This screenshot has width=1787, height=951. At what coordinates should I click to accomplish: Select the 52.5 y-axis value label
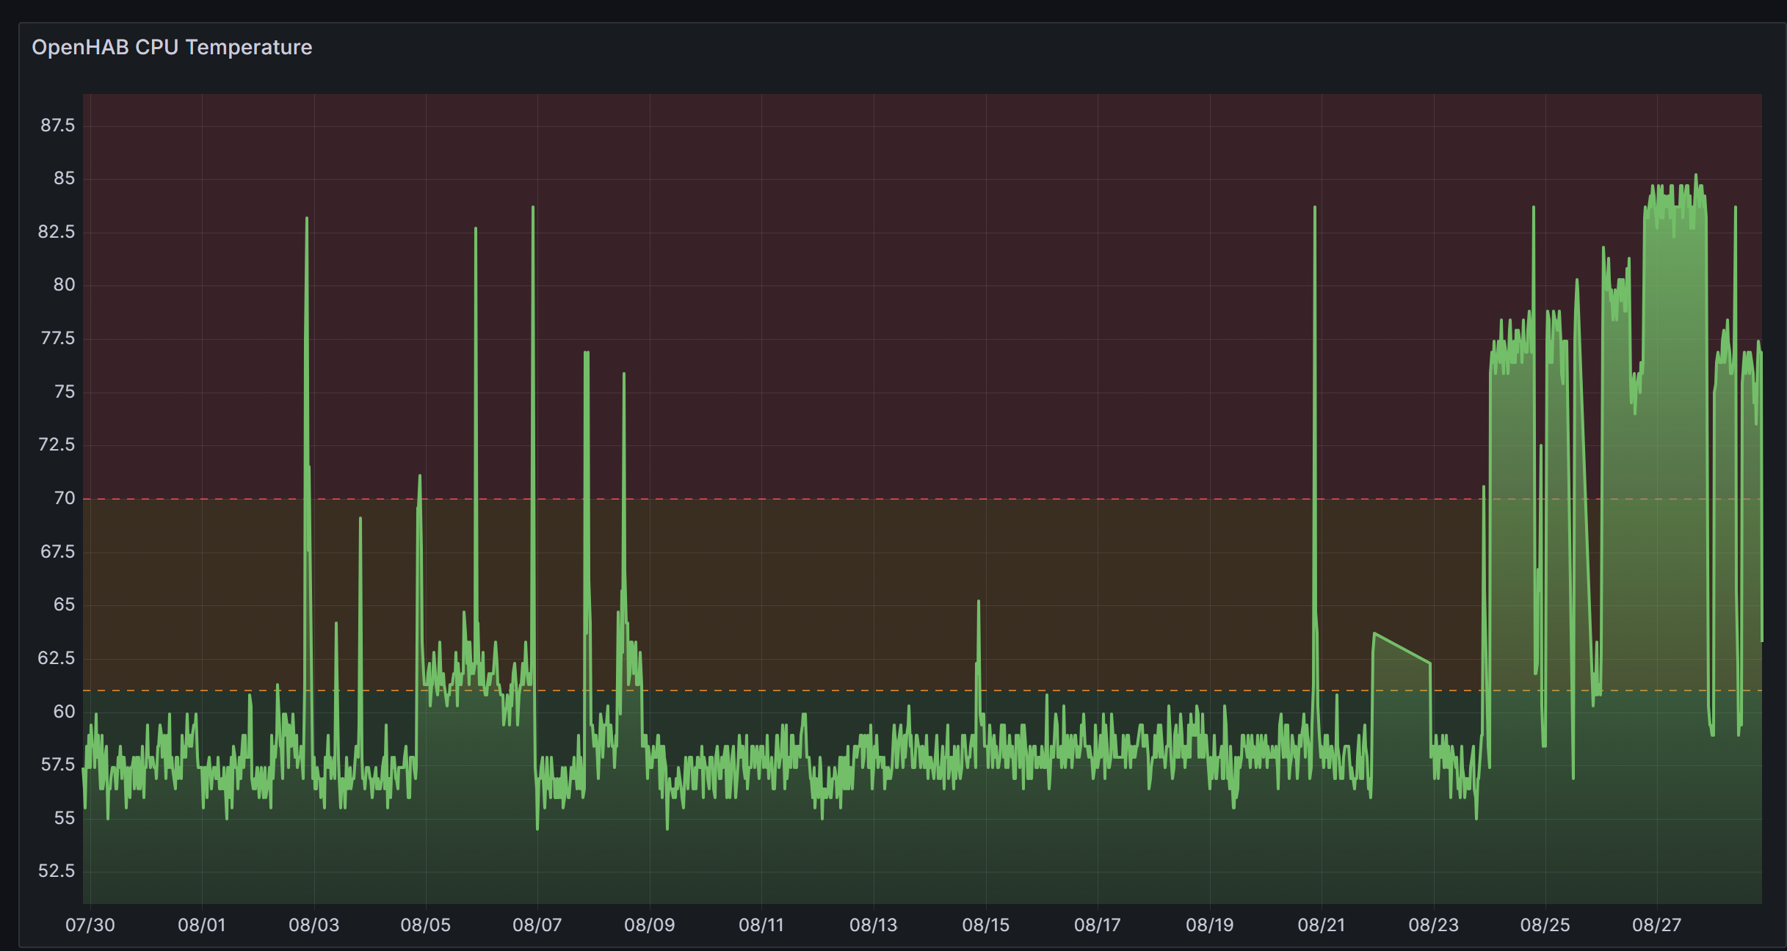tap(57, 871)
